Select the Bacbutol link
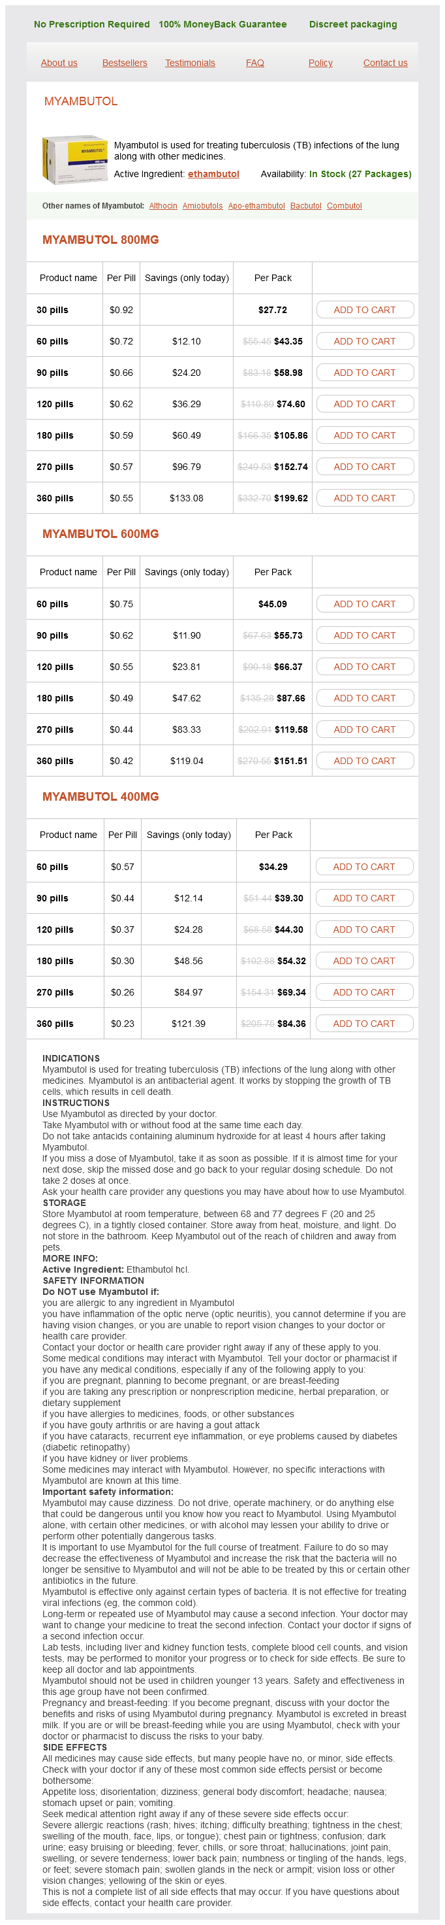The width and height of the screenshot is (445, 1925). 305,205
